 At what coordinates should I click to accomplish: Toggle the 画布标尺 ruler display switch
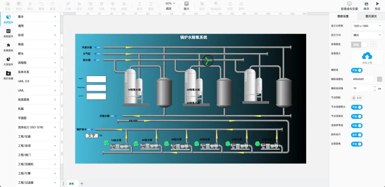pos(357,135)
